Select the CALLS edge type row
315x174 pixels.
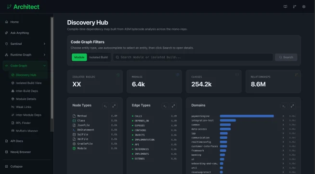coord(154,116)
